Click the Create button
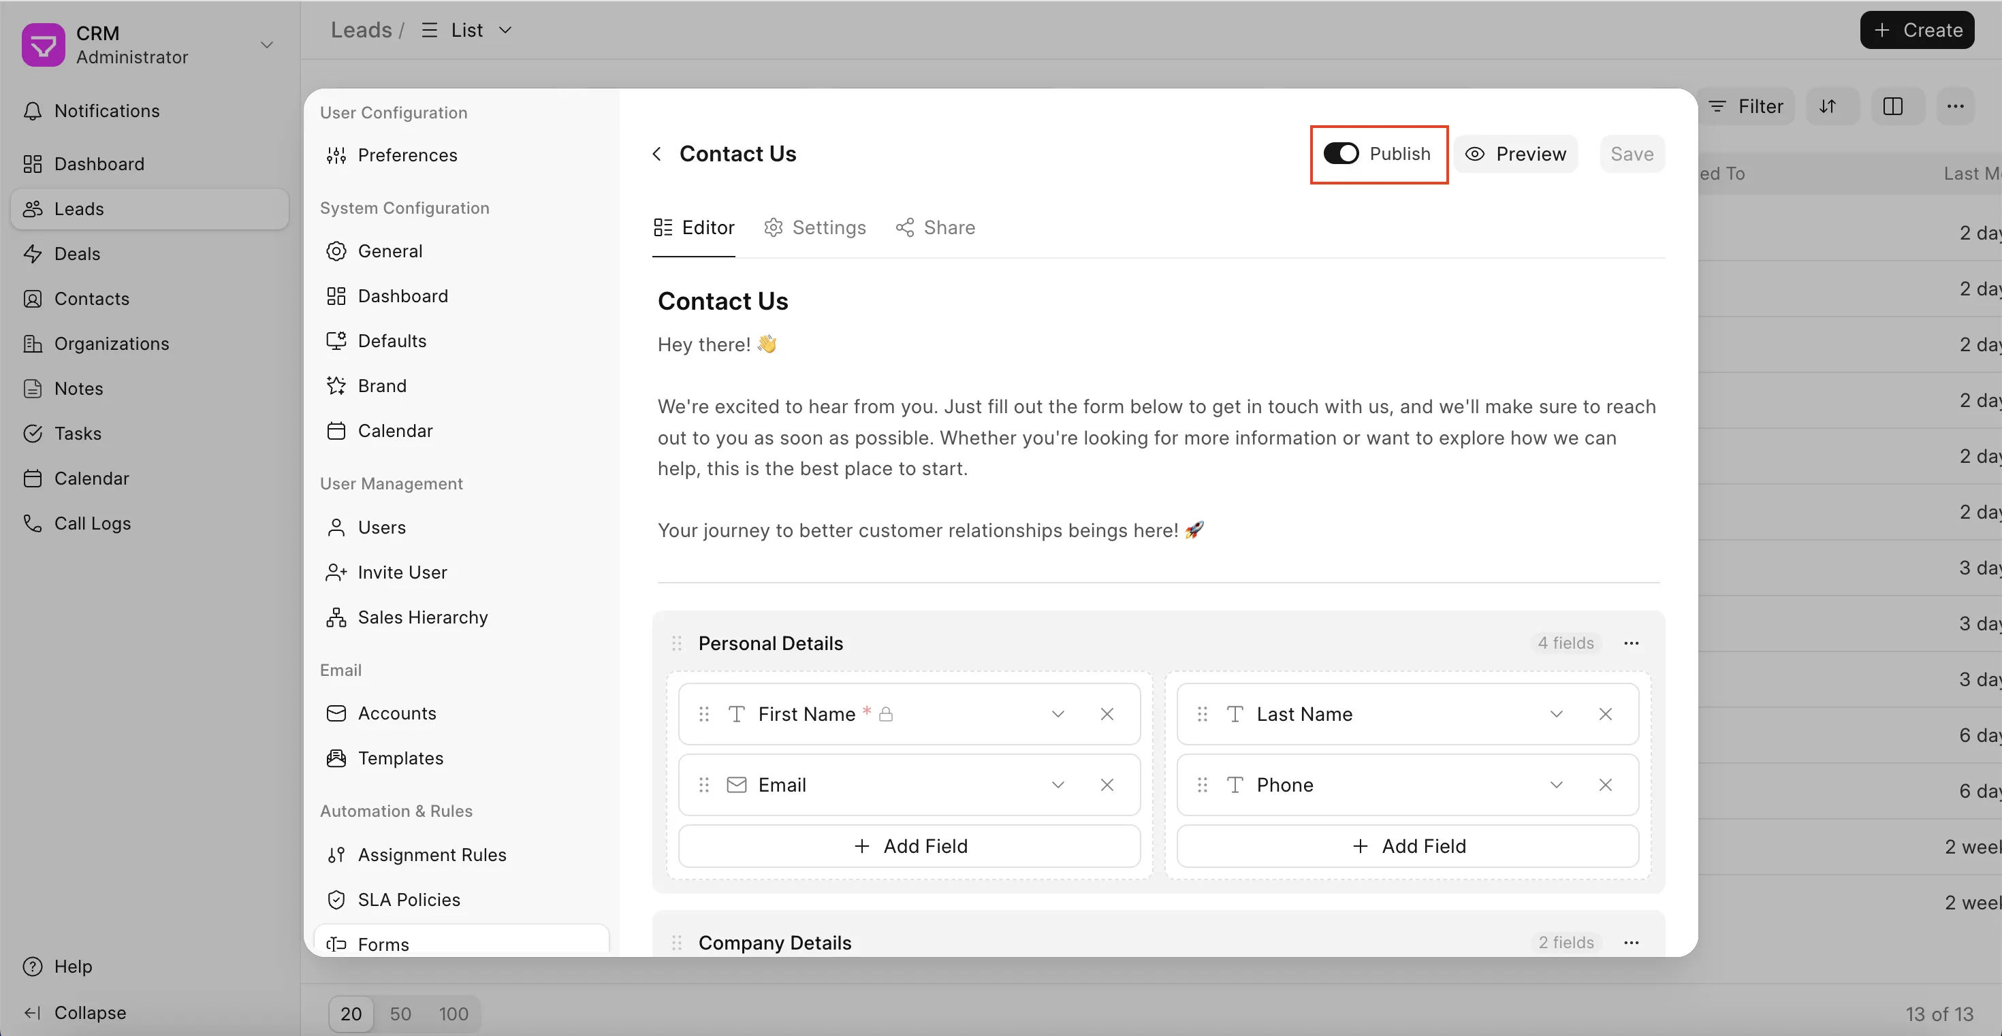 click(1918, 30)
